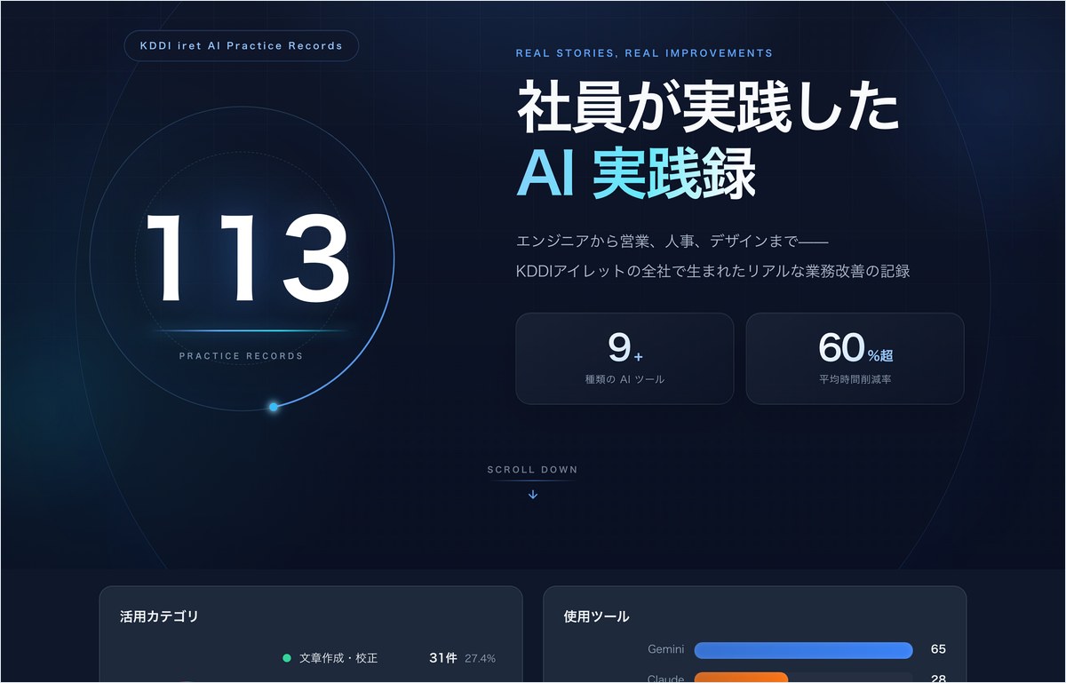Click the KDDIアイレットの全社で description line
Viewport: 1066px width, 683px height.
pos(713,271)
